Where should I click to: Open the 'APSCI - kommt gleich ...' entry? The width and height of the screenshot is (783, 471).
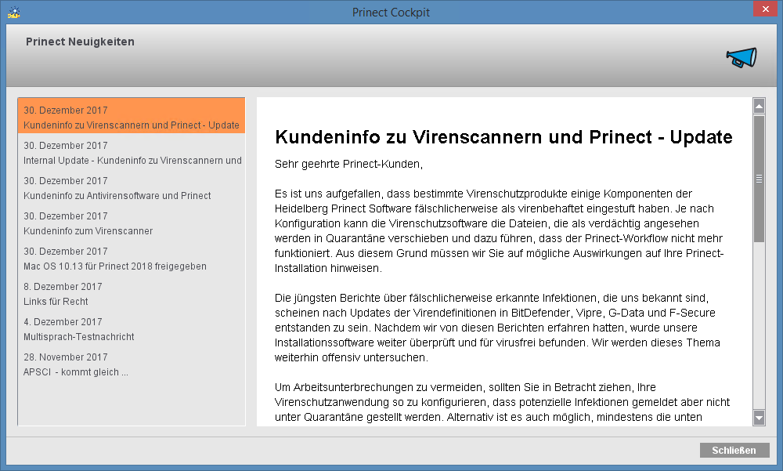(x=132, y=364)
